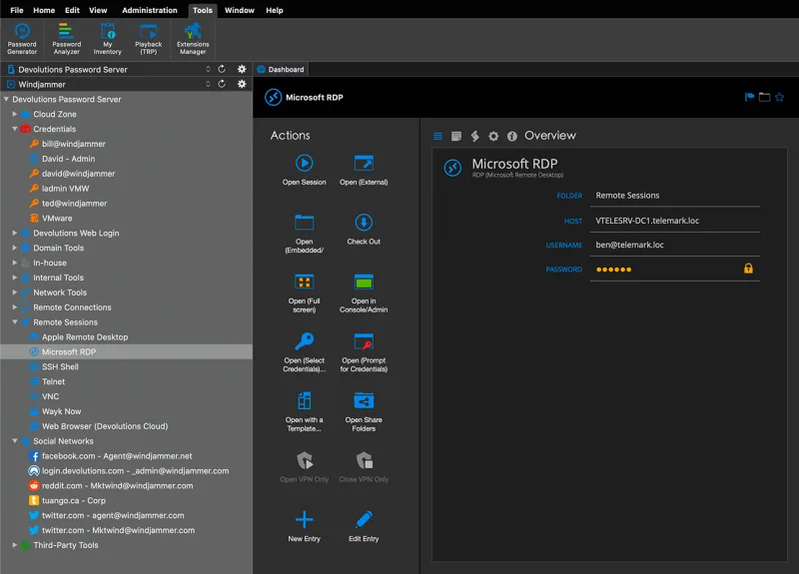Click the masked Password field

click(x=675, y=270)
